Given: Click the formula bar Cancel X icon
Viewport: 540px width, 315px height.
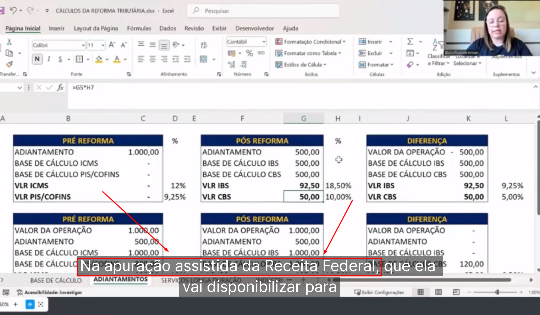Looking at the screenshot, I should coord(39,87).
